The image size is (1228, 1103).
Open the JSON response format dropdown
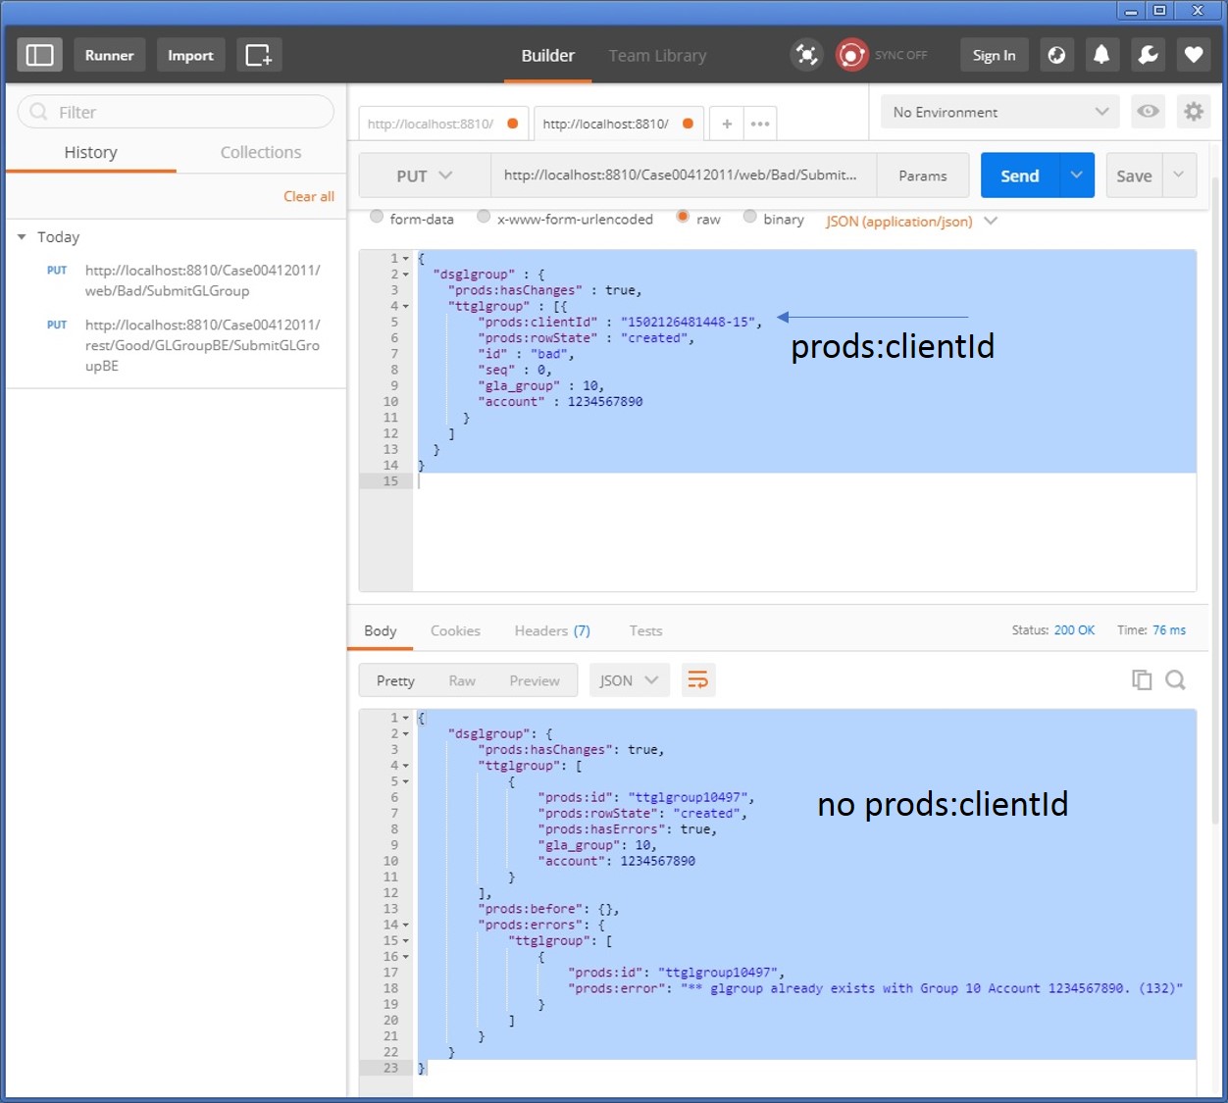(x=629, y=679)
